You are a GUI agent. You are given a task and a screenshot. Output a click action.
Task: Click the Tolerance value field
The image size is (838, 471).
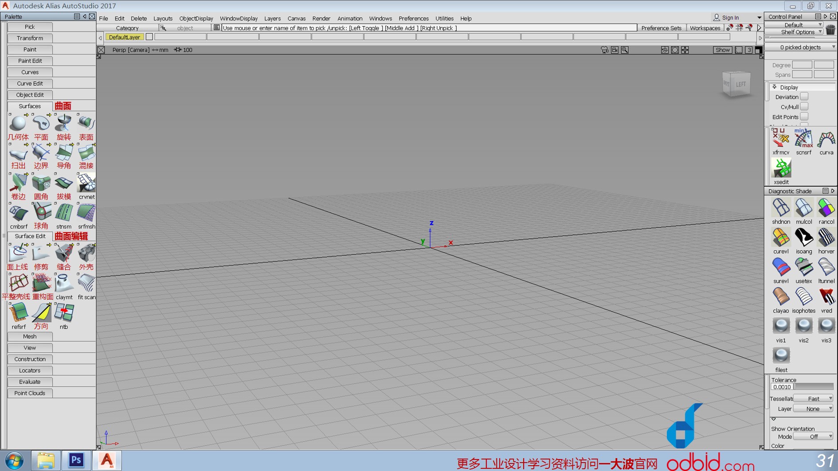782,387
